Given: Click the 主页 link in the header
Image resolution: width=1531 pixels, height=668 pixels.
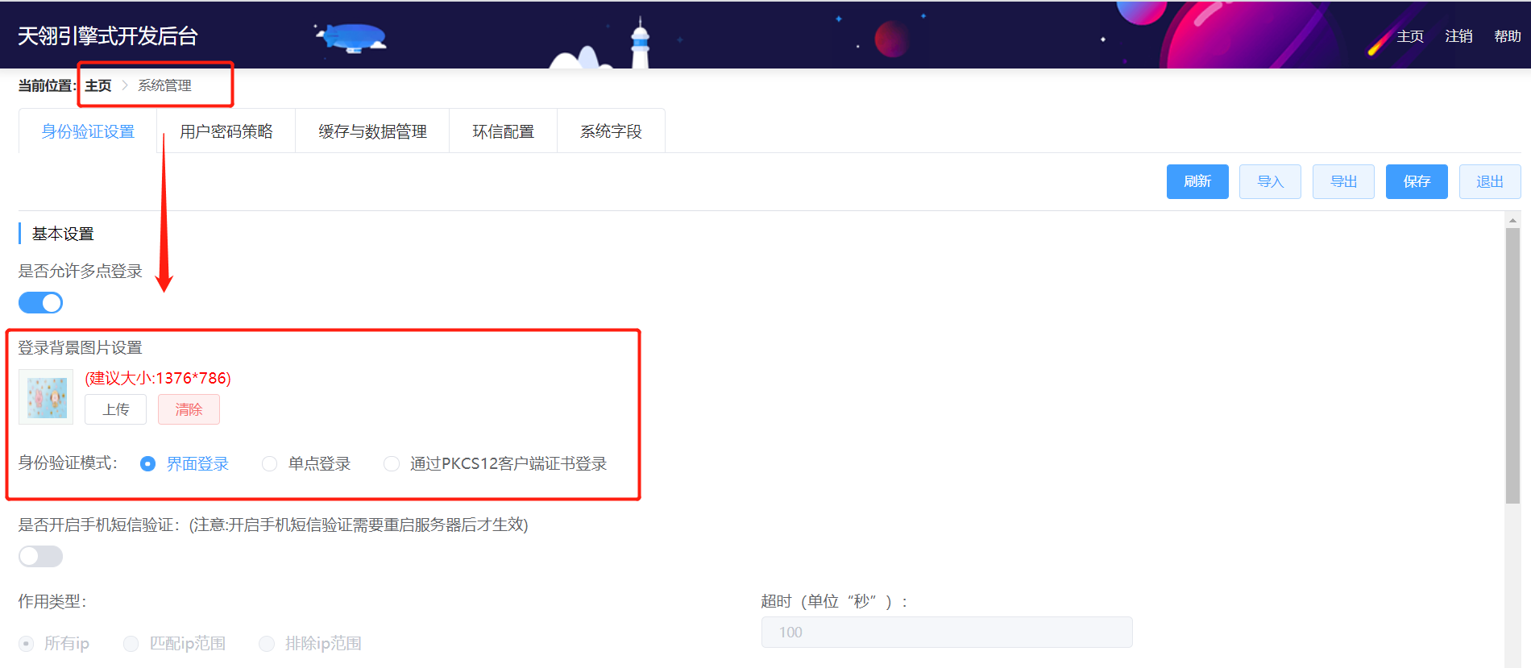Looking at the screenshot, I should pyautogui.click(x=1410, y=36).
